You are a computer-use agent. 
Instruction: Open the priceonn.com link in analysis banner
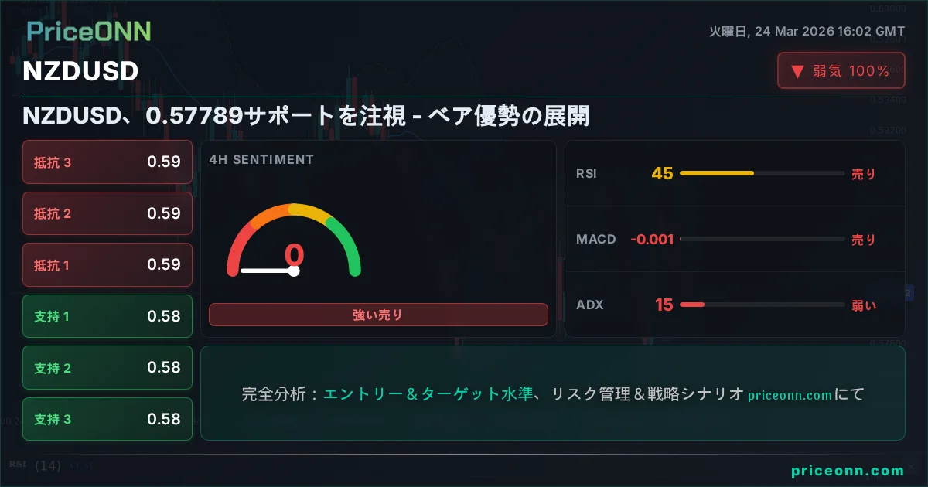(x=790, y=395)
